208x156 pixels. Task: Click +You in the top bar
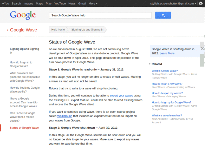(x=5, y=4)
